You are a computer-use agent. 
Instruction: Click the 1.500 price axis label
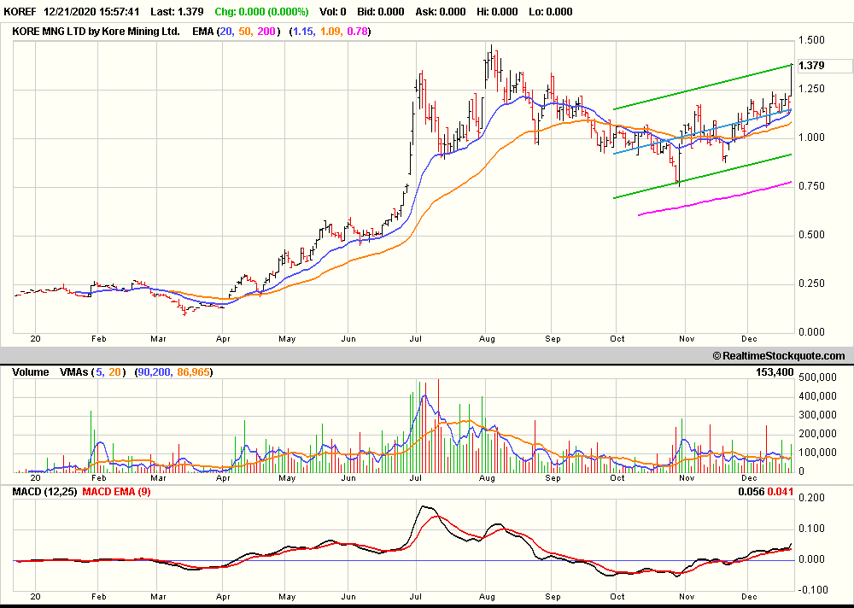click(811, 40)
